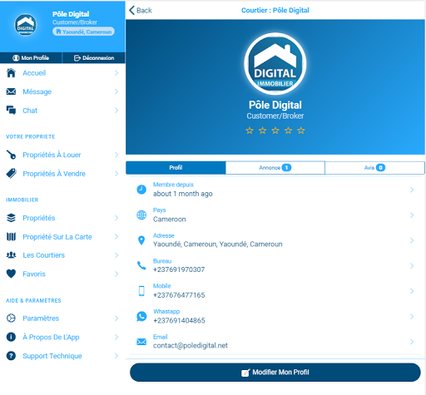Expand Les Courtiers chevron
426x395 pixels.
116,255
